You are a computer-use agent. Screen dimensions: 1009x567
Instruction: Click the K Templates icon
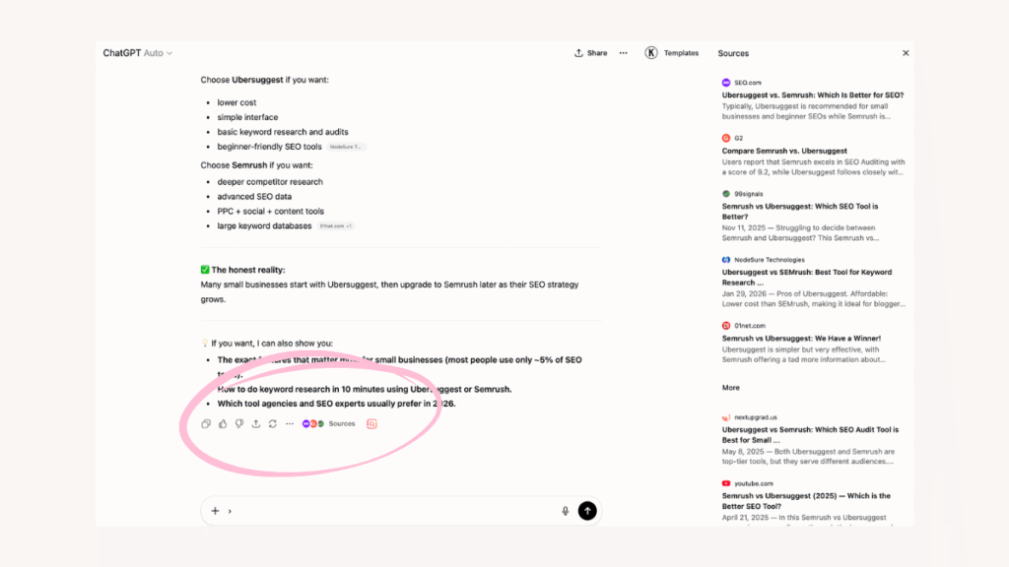651,52
